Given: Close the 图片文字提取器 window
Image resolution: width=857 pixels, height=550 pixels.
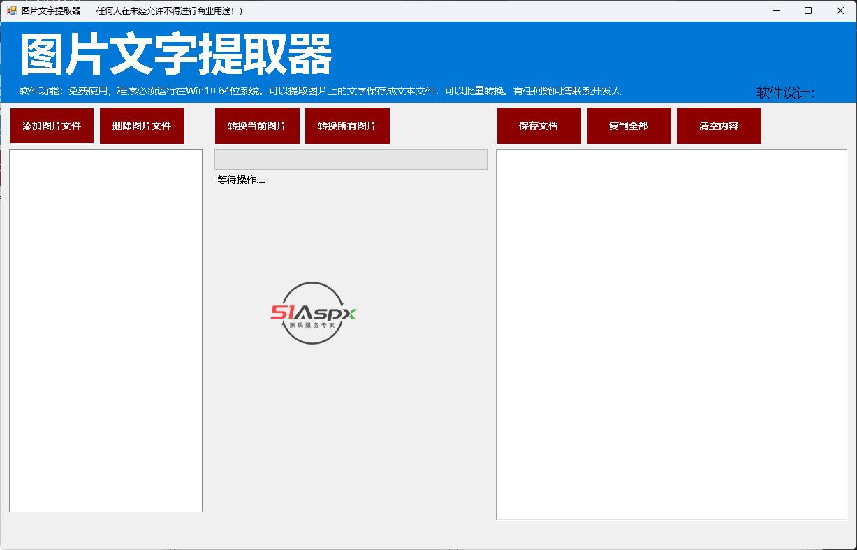Looking at the screenshot, I should coord(840,10).
